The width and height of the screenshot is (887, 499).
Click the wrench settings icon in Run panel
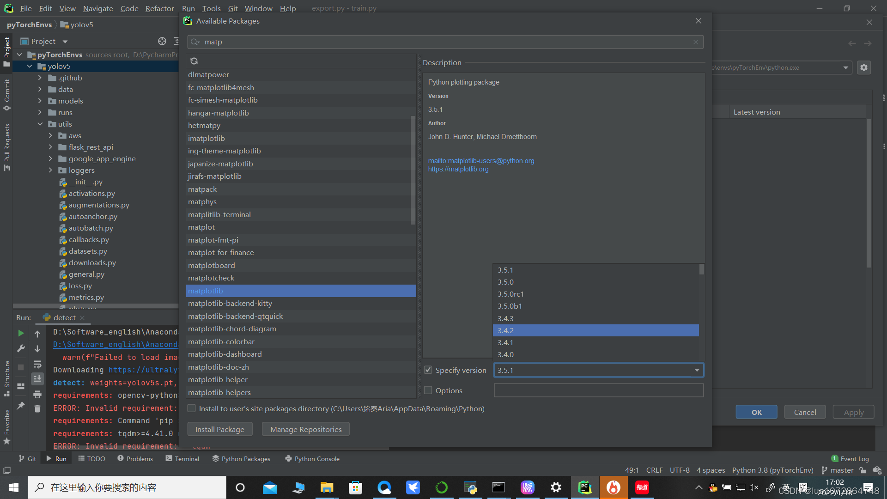click(x=21, y=349)
